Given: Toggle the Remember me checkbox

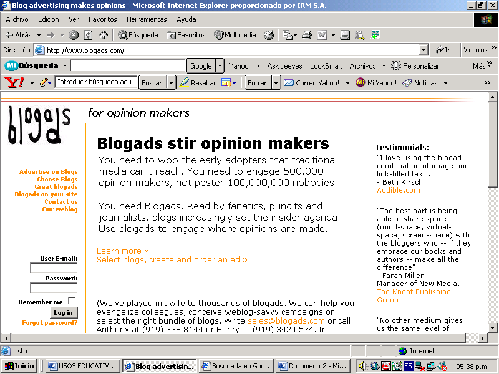Looking at the screenshot, I should tap(72, 300).
